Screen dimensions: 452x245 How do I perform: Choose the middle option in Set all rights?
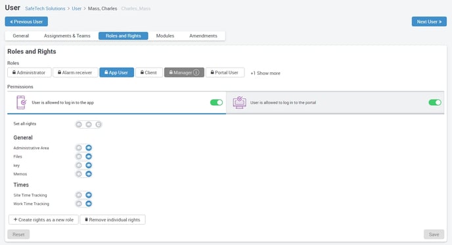pos(89,124)
